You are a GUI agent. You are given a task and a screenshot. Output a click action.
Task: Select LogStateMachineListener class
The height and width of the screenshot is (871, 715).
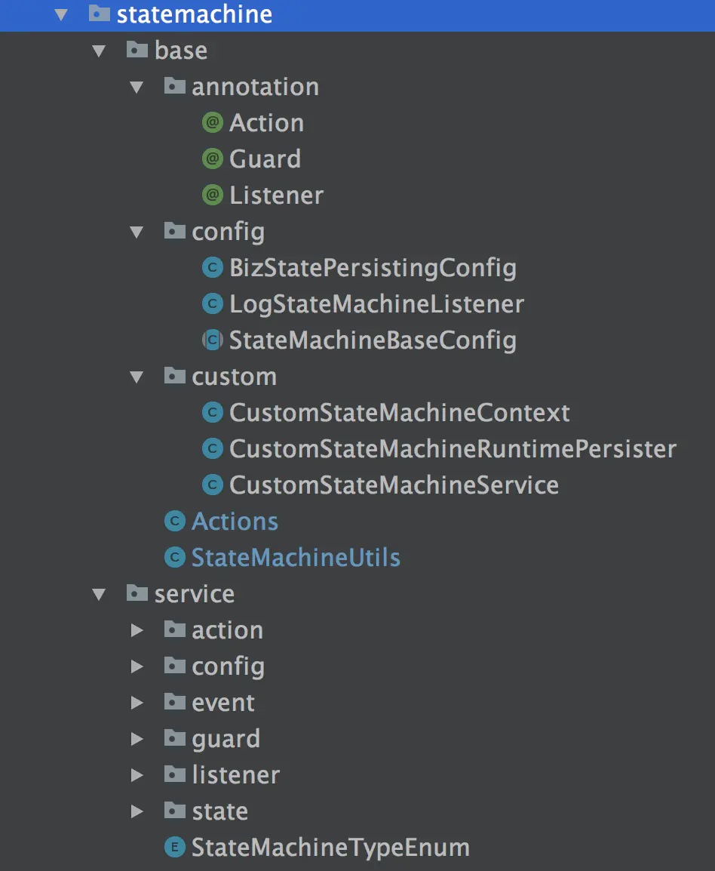pos(376,304)
